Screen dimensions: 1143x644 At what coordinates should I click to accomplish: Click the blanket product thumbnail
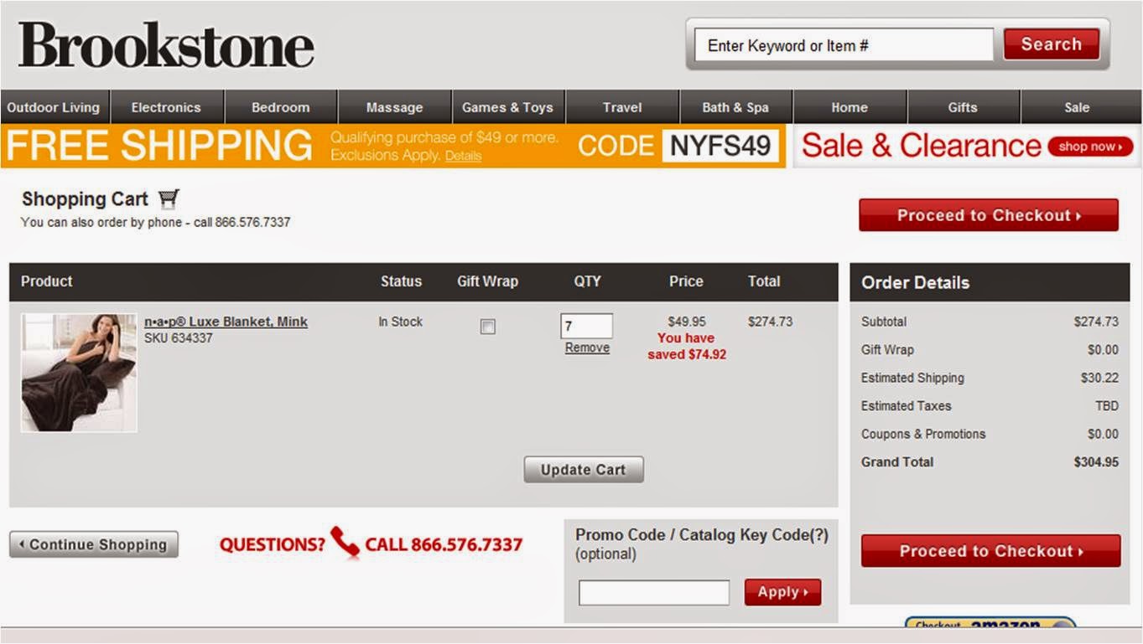[79, 373]
